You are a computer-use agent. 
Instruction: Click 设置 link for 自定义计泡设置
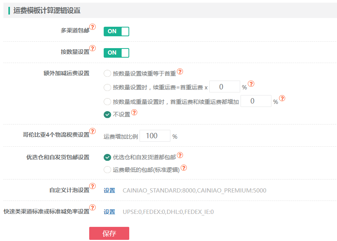coord(109,190)
